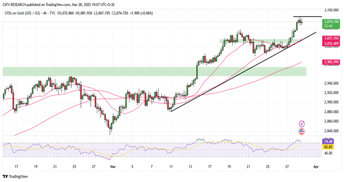Click the Apr date label on time axis

tap(316, 167)
